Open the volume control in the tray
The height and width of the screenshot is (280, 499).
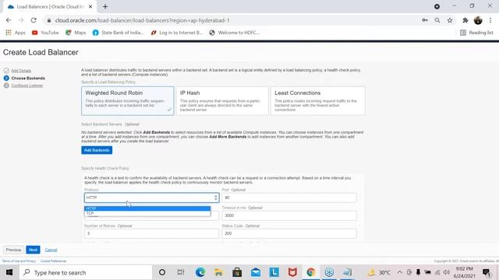(x=447, y=272)
